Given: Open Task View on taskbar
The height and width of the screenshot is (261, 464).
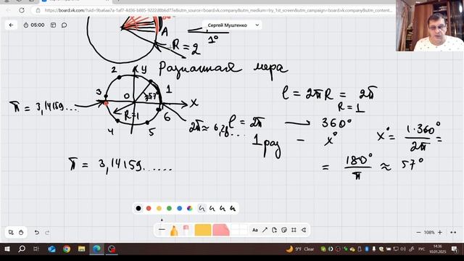Looking at the screenshot, I should [x=36, y=249].
